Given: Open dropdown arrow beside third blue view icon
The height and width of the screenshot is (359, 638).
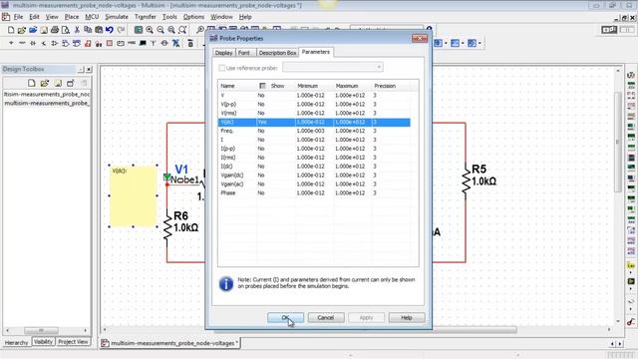Looking at the screenshot, I should click(479, 43).
